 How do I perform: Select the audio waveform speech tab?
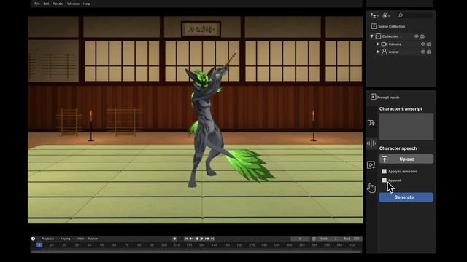click(371, 143)
